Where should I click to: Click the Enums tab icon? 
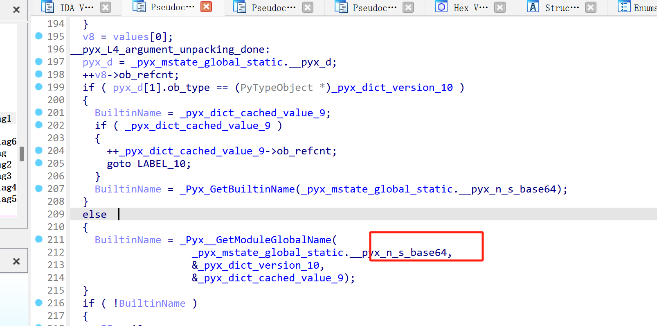pyautogui.click(x=624, y=7)
